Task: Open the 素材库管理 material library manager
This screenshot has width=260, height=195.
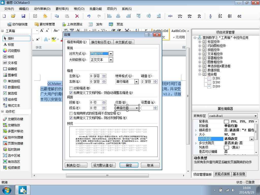Action: (45, 24)
